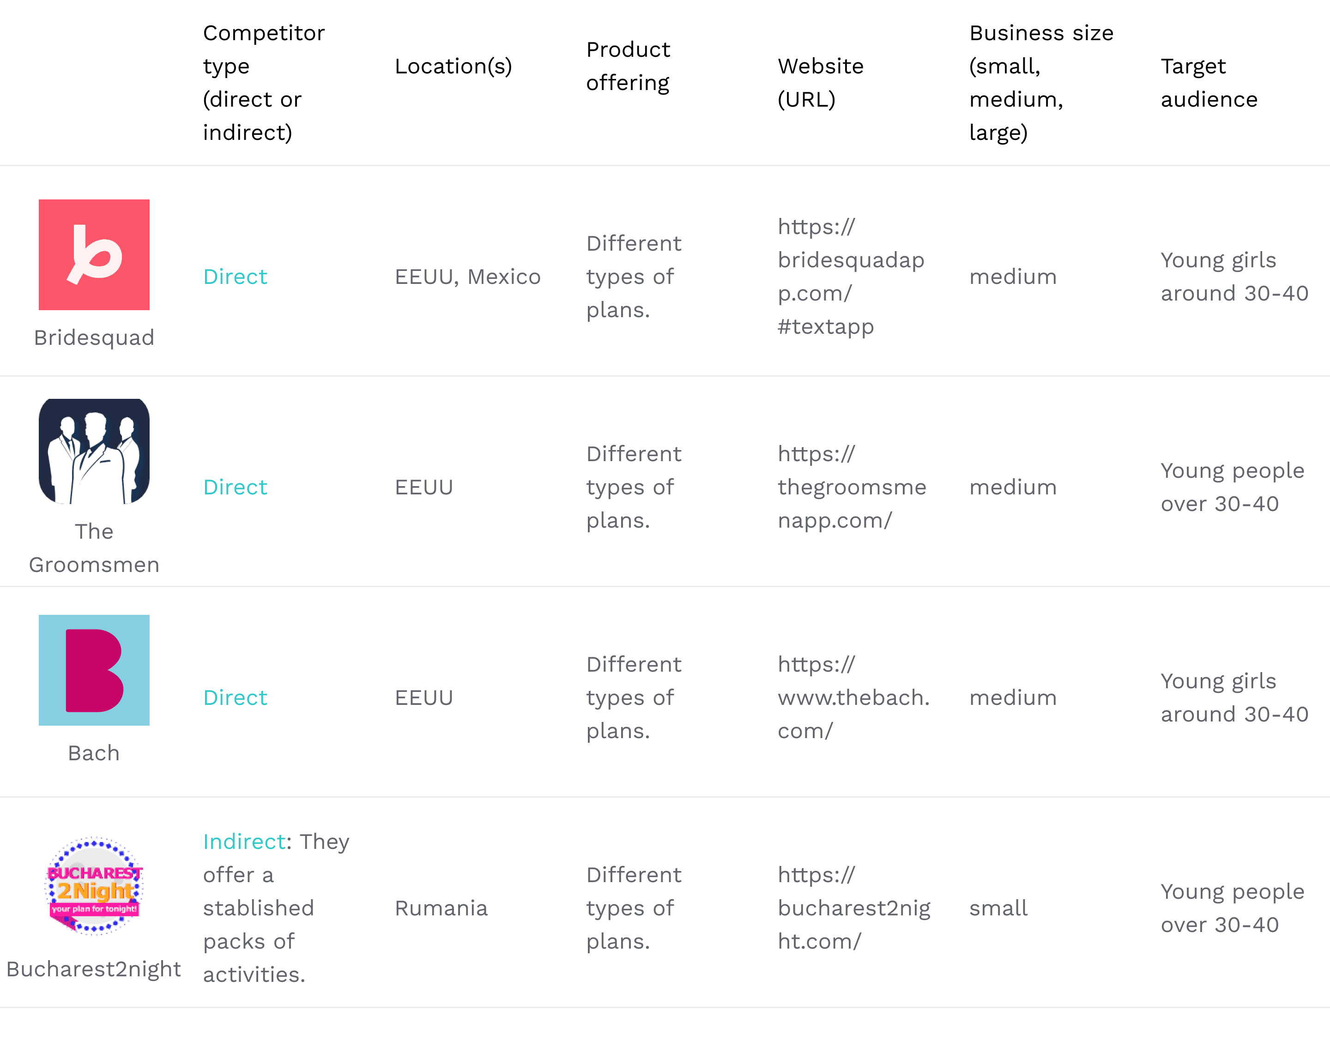The width and height of the screenshot is (1330, 1058).
Task: Open the Direct link in Bach row
Action: coord(235,697)
